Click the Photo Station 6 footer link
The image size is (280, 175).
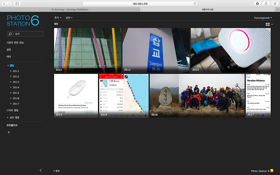(x=260, y=171)
